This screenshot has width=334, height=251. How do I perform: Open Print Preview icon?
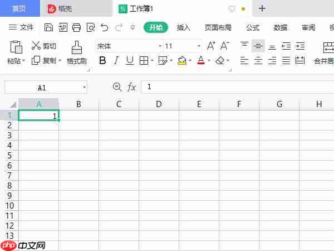(x=91, y=28)
